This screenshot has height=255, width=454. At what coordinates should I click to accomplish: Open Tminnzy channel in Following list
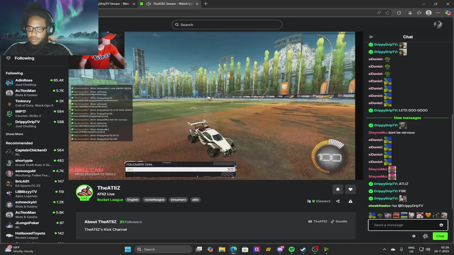35,103
